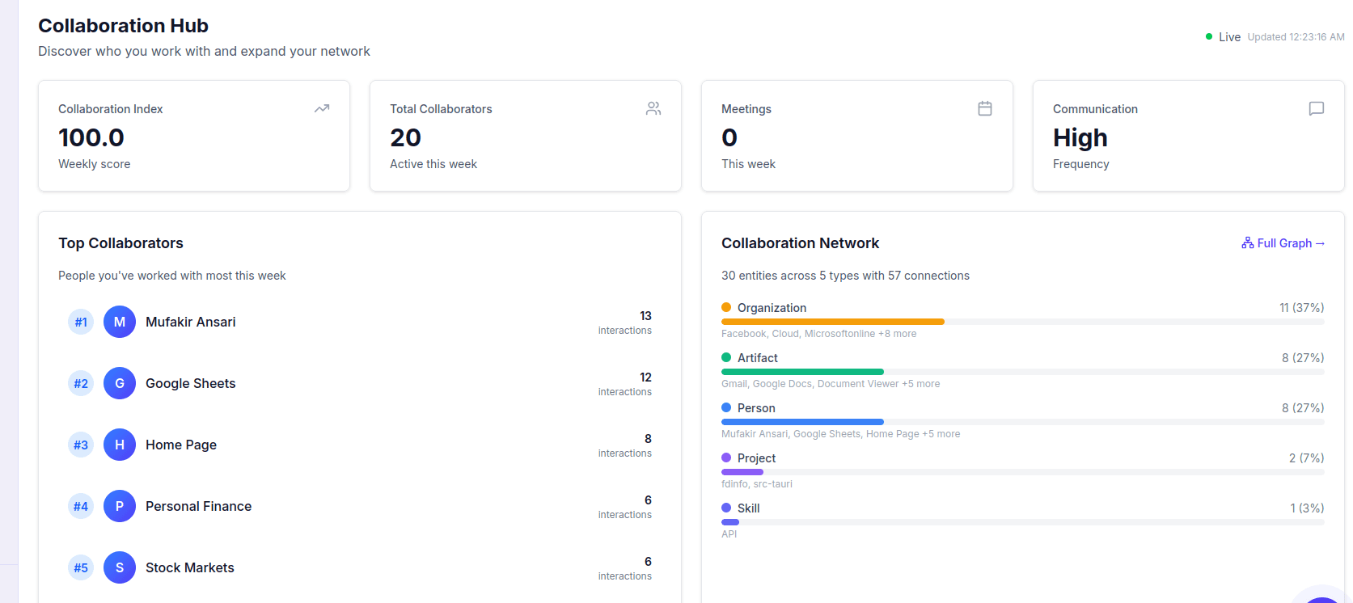Click the 'Updated 12:23:16 AM' timestamp
This screenshot has width=1353, height=603.
click(1296, 37)
